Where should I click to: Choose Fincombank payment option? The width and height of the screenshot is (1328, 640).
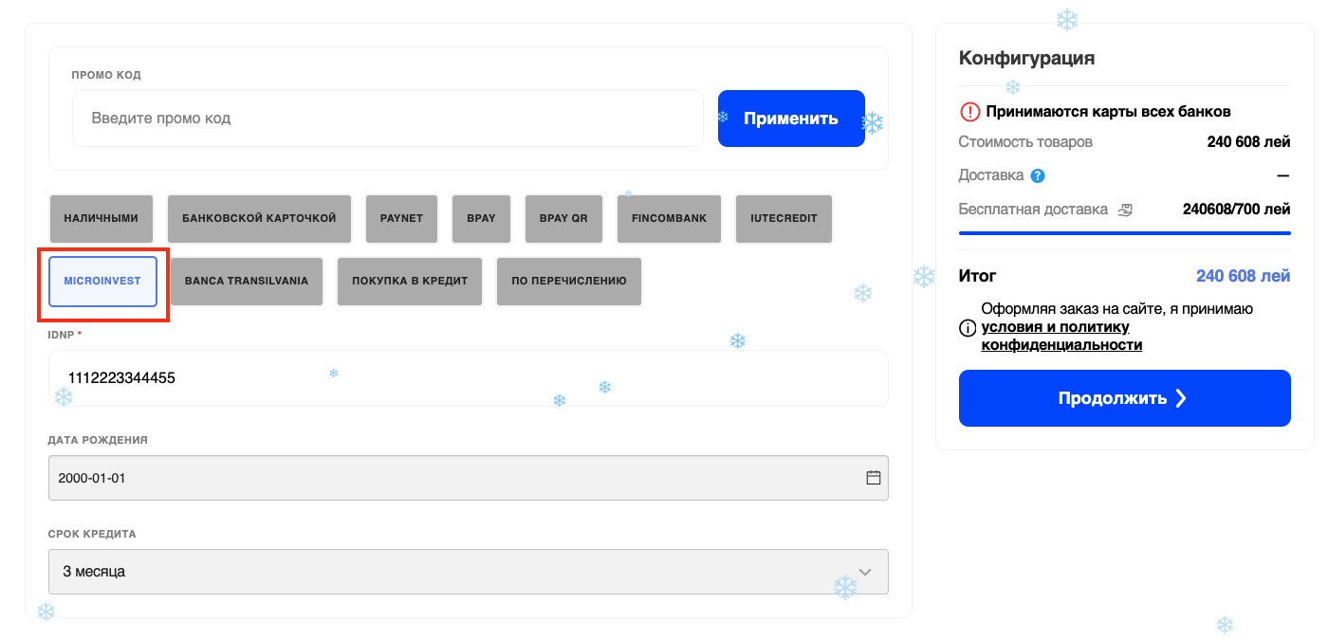[x=669, y=218]
